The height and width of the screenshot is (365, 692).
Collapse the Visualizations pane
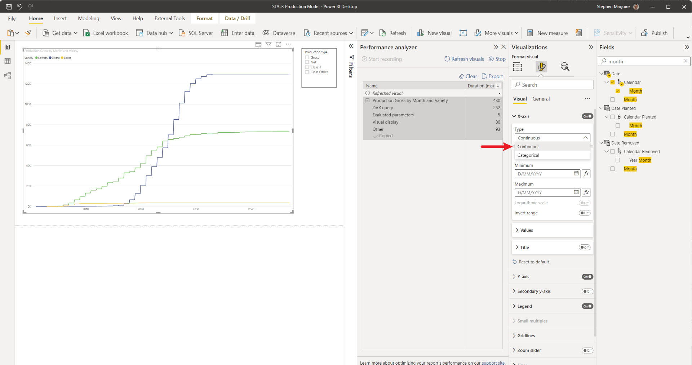pyautogui.click(x=591, y=47)
